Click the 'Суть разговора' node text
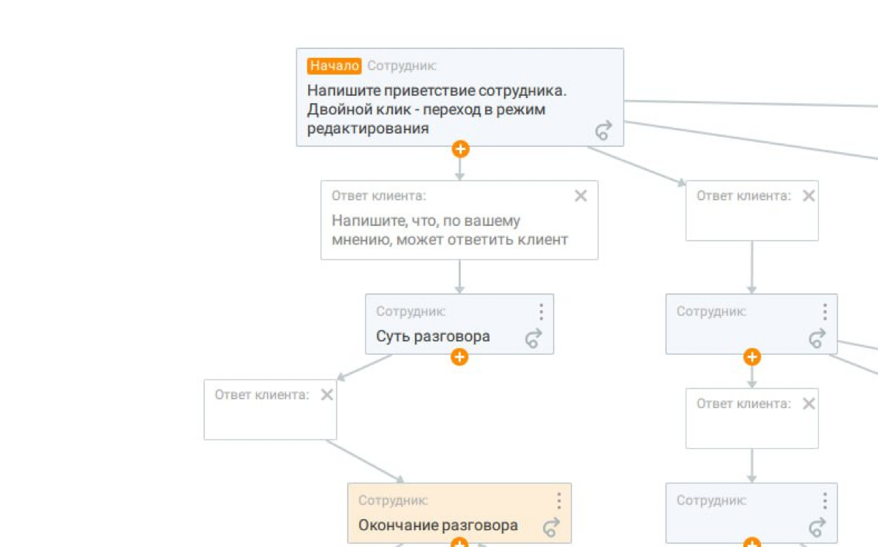 [x=433, y=336]
